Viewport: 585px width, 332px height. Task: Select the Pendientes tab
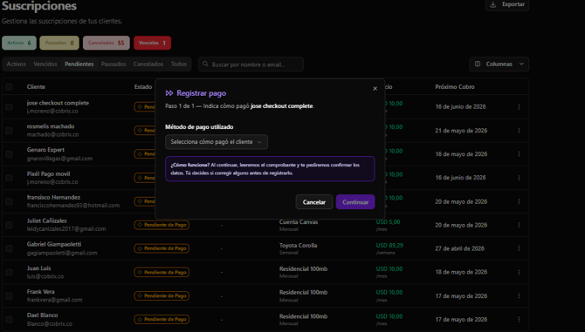pyautogui.click(x=79, y=64)
